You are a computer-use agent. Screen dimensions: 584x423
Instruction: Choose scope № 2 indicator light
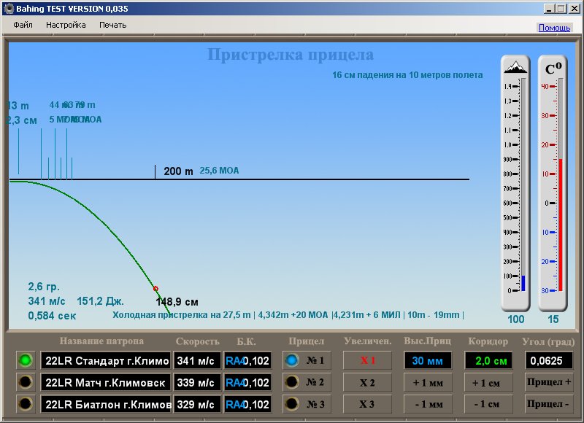click(x=292, y=382)
